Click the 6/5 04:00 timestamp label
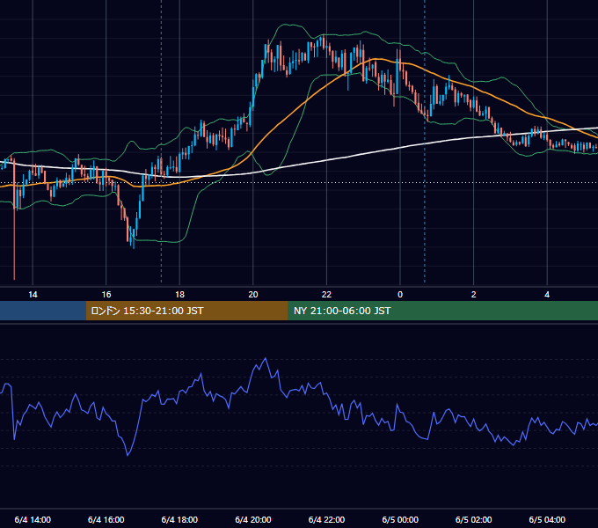This screenshot has height=528, width=598. click(547, 519)
